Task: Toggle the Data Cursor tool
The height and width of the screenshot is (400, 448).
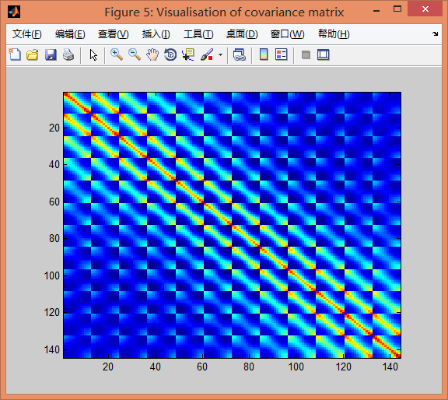Action: point(188,54)
